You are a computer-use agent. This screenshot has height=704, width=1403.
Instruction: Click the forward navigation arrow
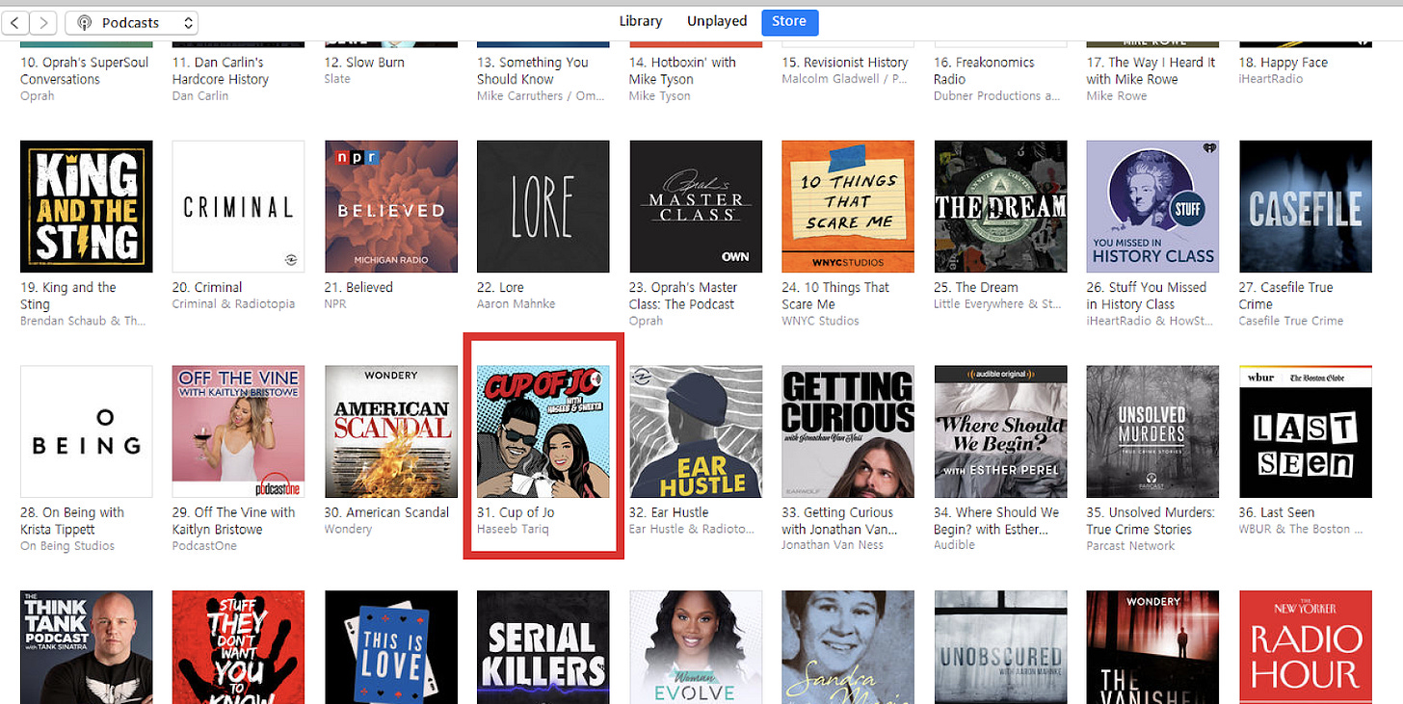[44, 23]
